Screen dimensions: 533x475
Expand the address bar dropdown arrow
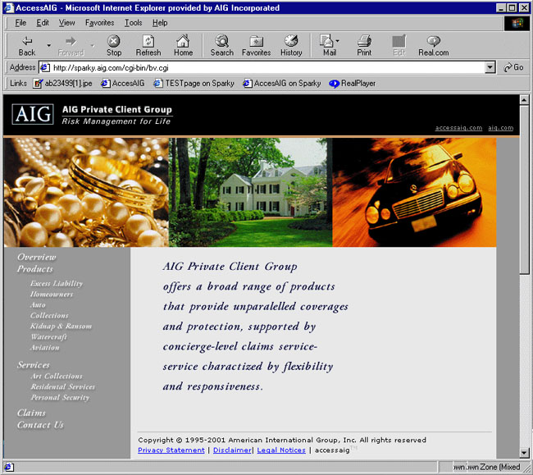coord(490,67)
